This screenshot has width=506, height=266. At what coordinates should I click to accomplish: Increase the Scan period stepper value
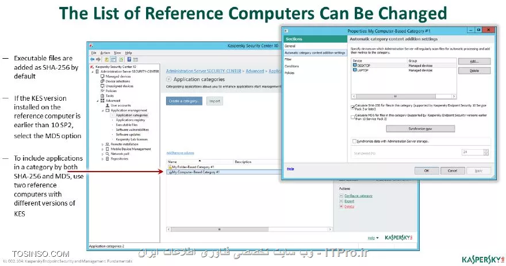(x=486, y=151)
